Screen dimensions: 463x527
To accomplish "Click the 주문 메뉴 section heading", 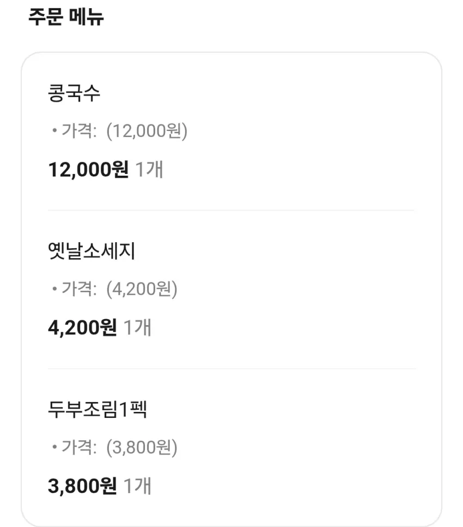I will [x=66, y=17].
